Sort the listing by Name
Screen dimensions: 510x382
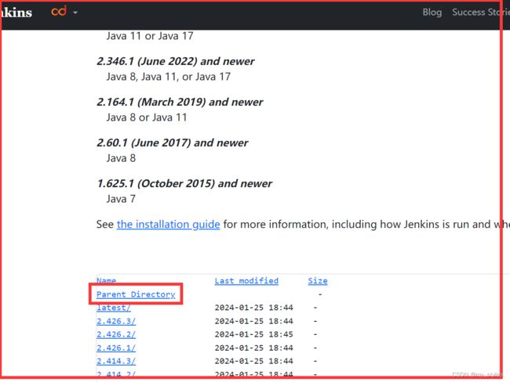(107, 280)
